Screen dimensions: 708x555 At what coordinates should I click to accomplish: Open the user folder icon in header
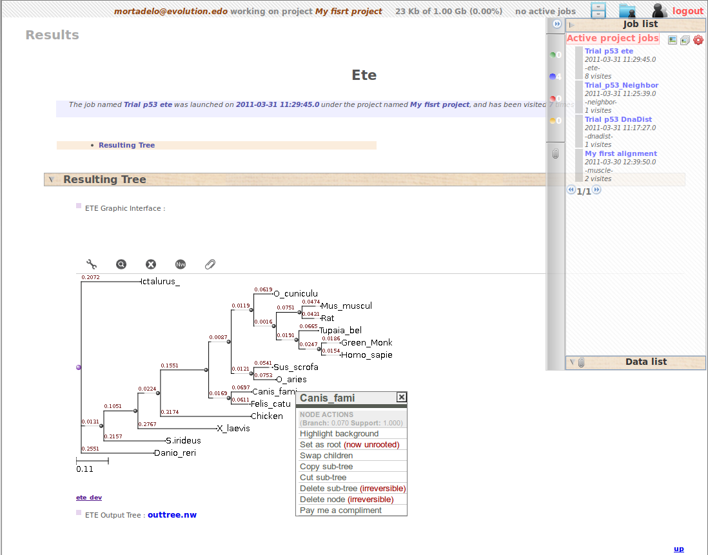point(627,10)
